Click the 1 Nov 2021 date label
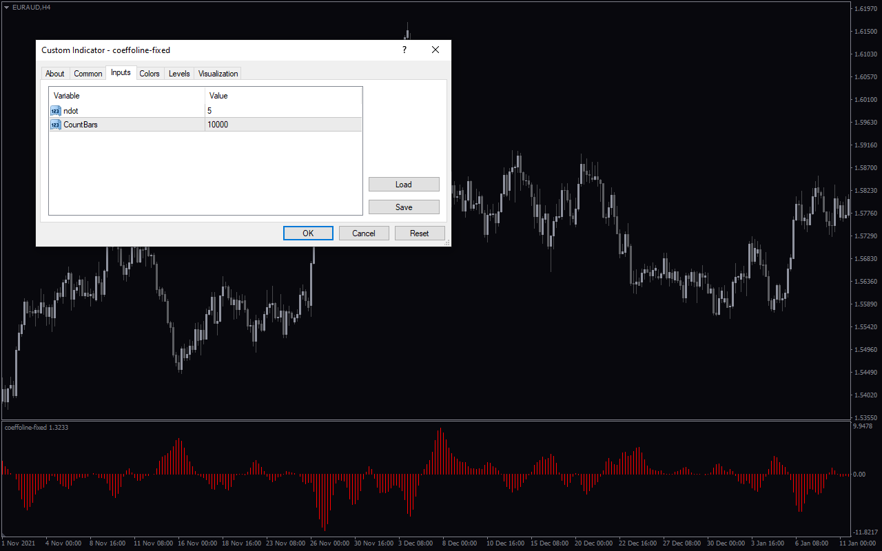This screenshot has height=551, width=882. [19, 543]
